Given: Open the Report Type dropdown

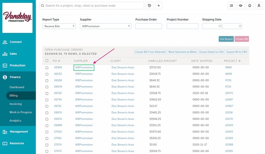Looking at the screenshot, I should (x=59, y=26).
